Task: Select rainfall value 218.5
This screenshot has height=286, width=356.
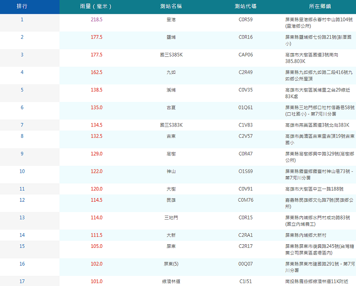Action: coord(97,20)
